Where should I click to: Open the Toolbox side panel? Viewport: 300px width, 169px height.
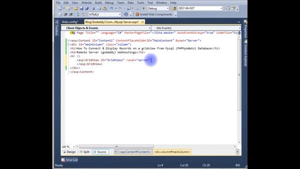(x=57, y=28)
